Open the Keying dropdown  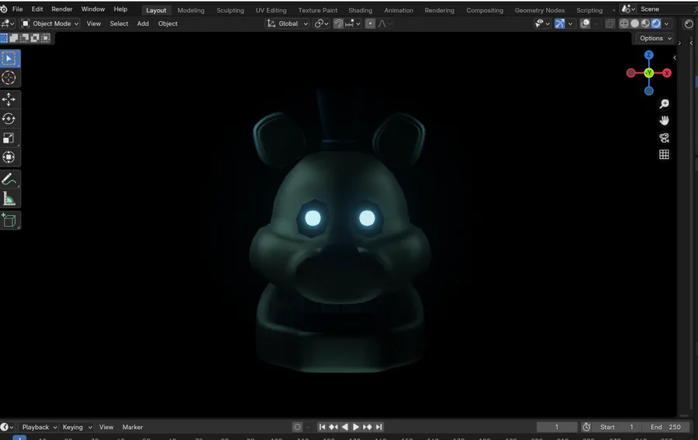pos(77,427)
